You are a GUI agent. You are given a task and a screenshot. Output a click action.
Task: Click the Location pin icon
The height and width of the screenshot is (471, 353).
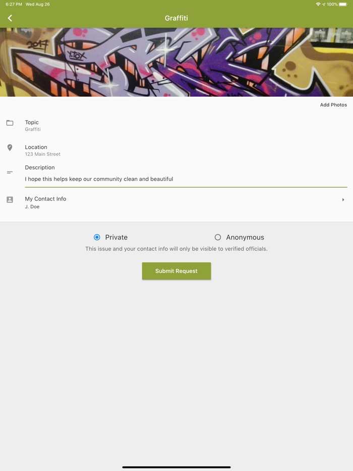(10, 147)
